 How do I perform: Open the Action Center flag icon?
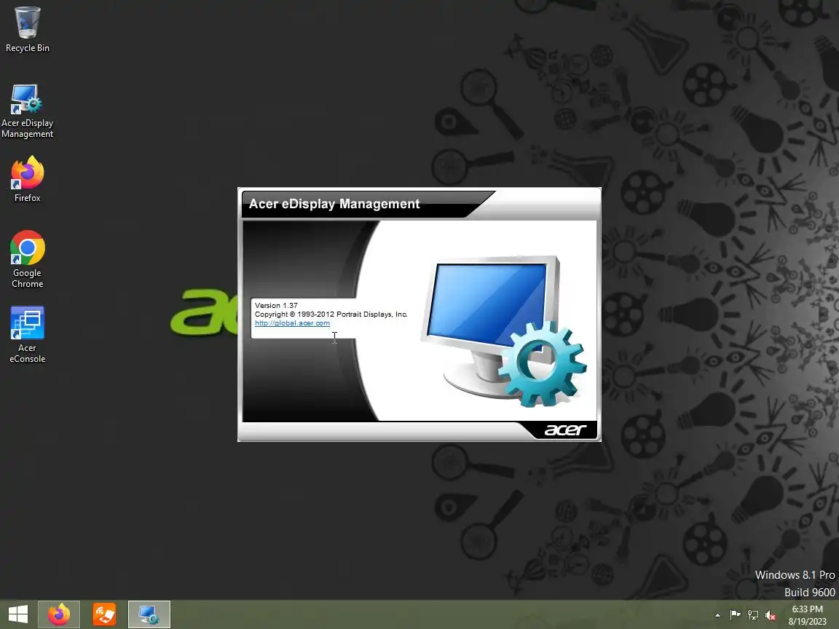[x=735, y=615]
